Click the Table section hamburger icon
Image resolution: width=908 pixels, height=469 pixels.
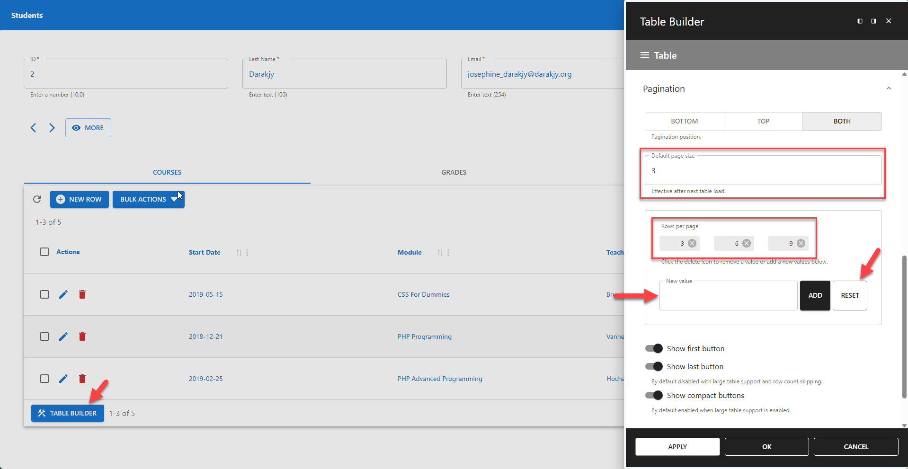644,55
